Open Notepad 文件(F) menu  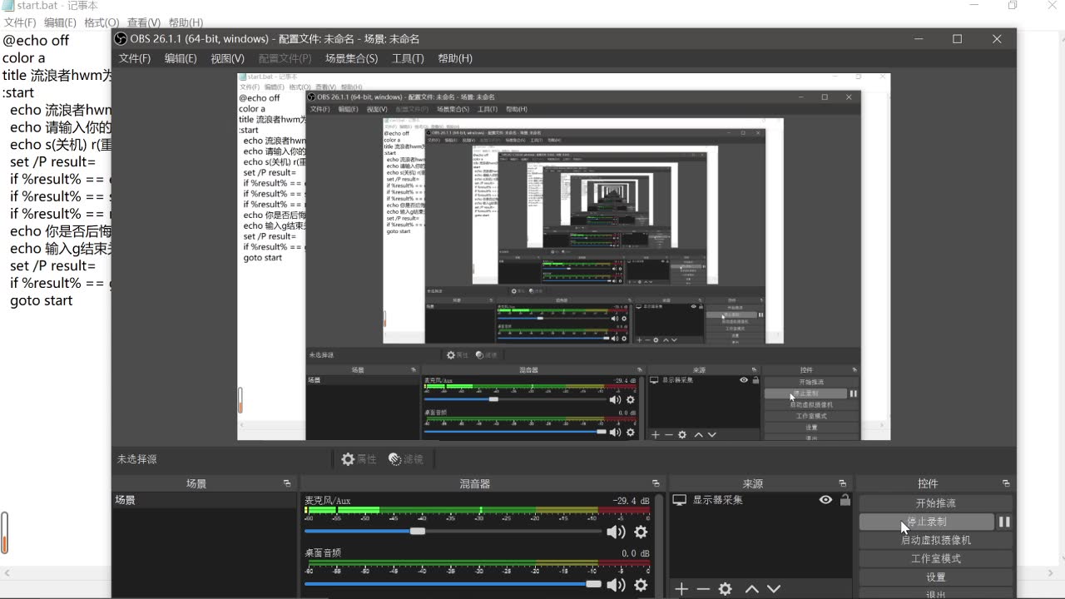pyautogui.click(x=20, y=22)
